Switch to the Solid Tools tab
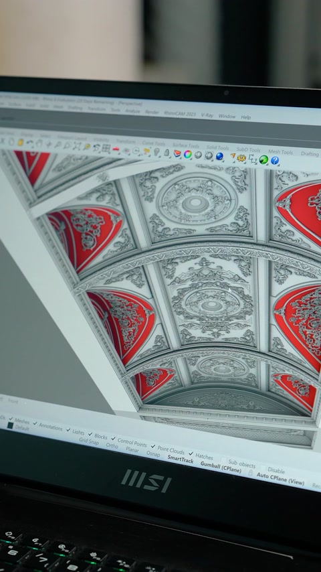 tap(217, 147)
